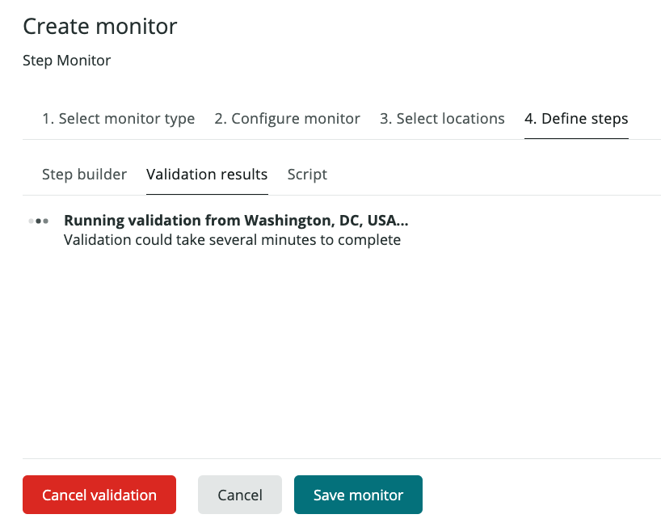
Task: Abort the running validation
Action: (x=99, y=494)
